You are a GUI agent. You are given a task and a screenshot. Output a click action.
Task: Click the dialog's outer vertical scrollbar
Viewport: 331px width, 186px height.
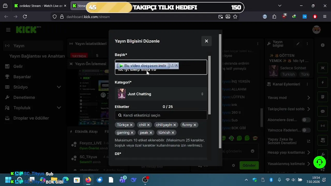[220, 91]
